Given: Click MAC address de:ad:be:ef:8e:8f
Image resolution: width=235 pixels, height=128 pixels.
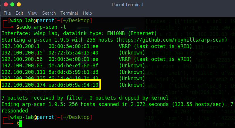Looking at the screenshot, I should click(x=73, y=66).
